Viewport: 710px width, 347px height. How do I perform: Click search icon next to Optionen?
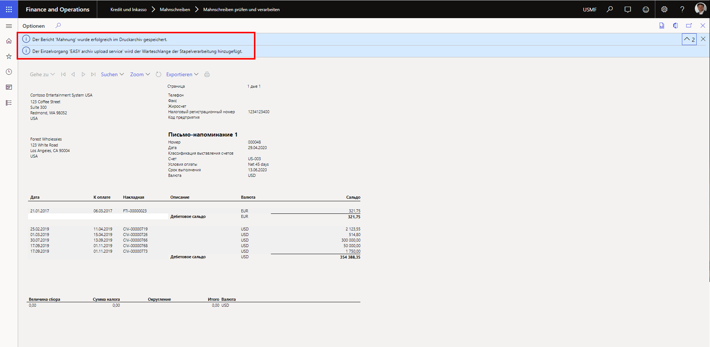(58, 26)
